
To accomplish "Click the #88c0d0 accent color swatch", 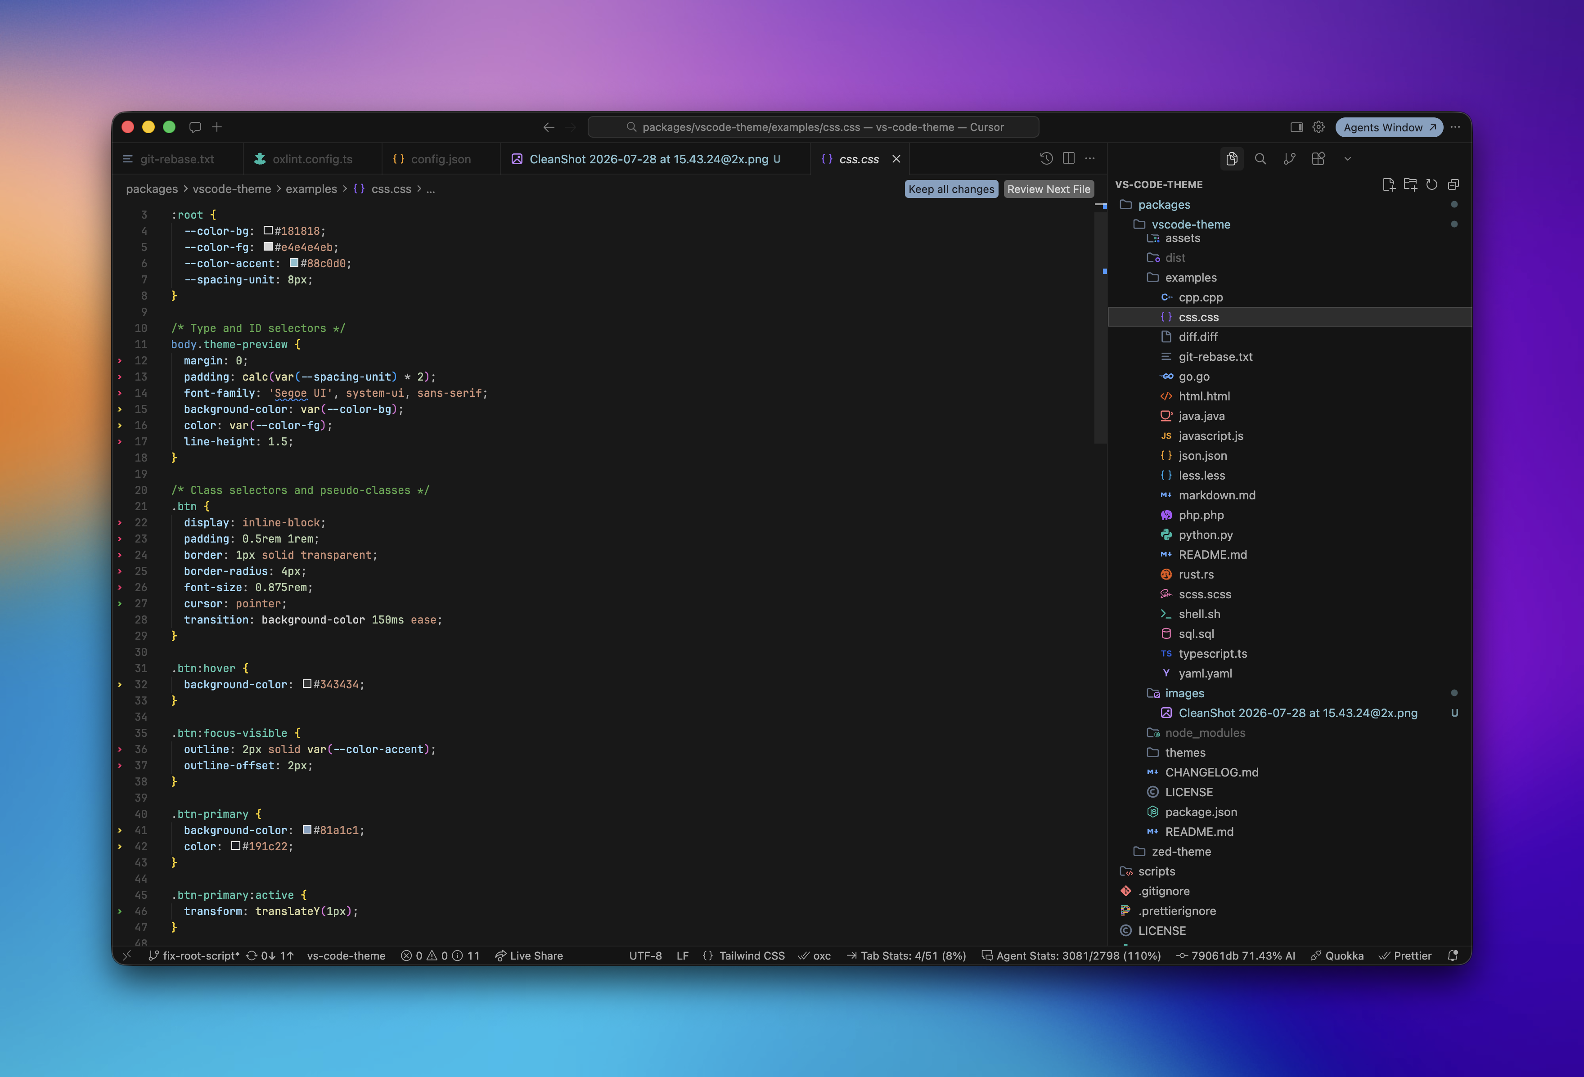I will click(x=294, y=263).
